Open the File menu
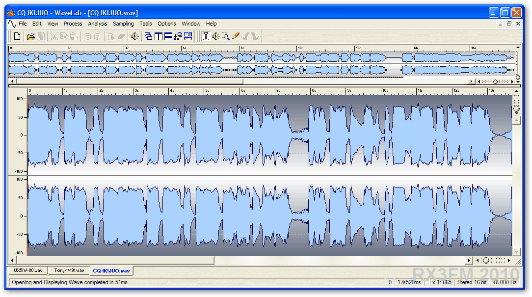 pyautogui.click(x=23, y=24)
